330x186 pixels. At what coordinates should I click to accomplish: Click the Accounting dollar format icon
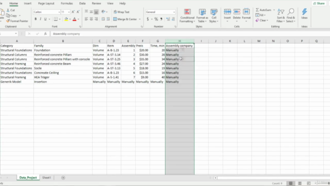pyautogui.click(x=148, y=19)
